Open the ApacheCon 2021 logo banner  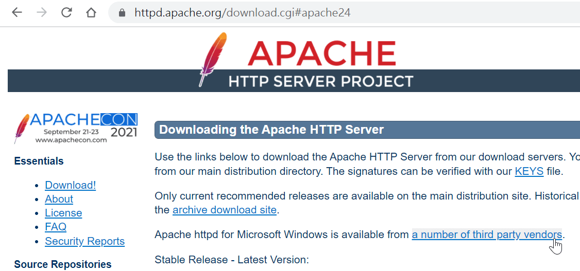click(x=75, y=128)
